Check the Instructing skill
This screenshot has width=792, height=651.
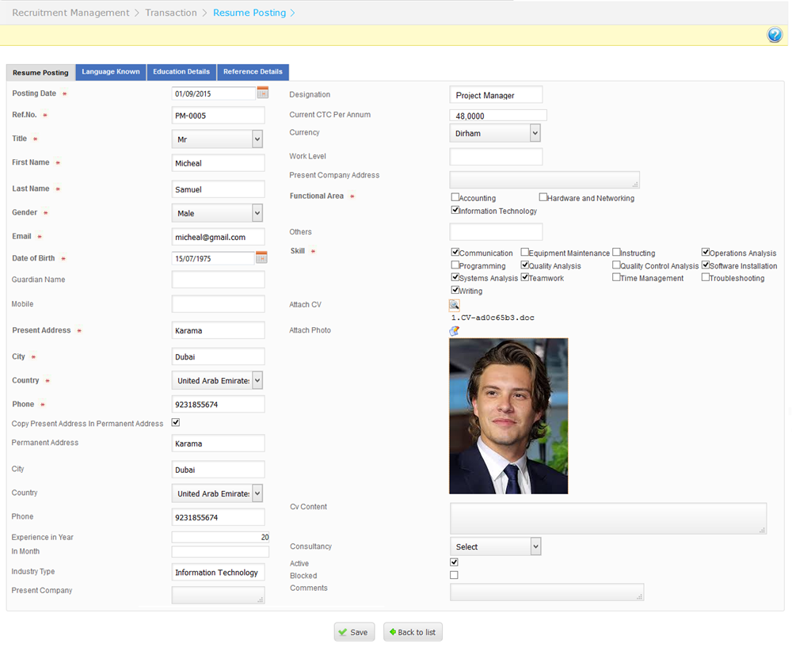(x=616, y=252)
